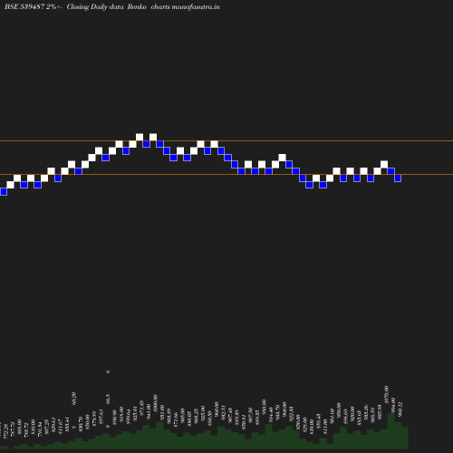The image size is (453, 453).
Task: Click 'munafasutra.in' in the chart title
Action: point(196,7)
